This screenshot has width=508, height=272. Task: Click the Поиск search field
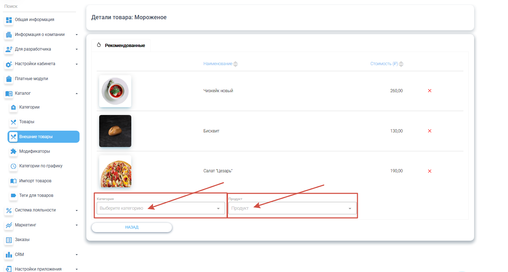pyautogui.click(x=39, y=6)
